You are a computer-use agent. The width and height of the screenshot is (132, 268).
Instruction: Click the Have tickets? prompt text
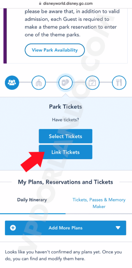[x=65, y=120]
